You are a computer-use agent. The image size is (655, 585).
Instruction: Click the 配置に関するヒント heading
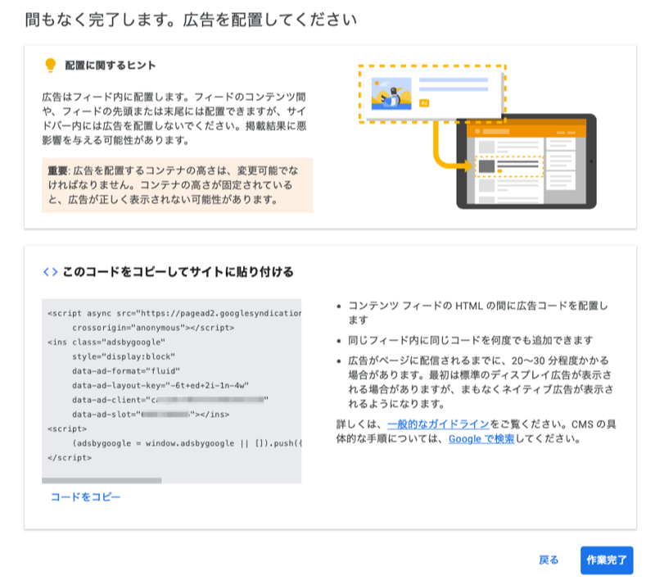pyautogui.click(x=111, y=66)
